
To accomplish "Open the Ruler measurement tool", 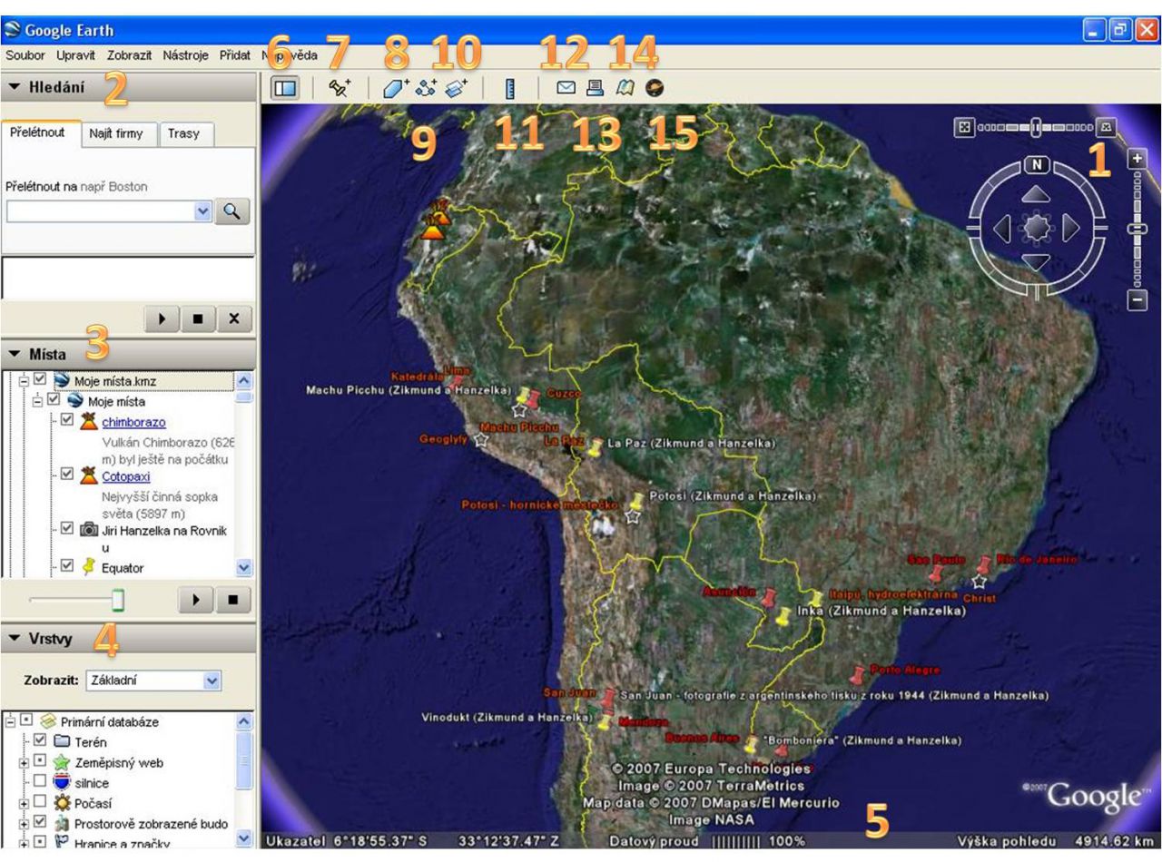I will 509,89.
